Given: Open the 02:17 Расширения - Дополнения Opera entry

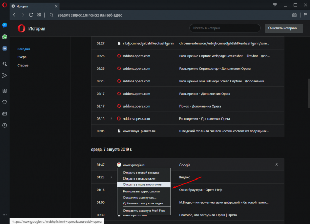Looking at the screenshot, I should pos(188,94).
